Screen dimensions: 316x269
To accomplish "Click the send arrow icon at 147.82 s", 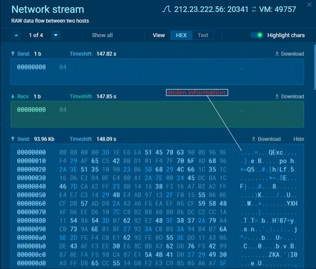I will 13,53.
